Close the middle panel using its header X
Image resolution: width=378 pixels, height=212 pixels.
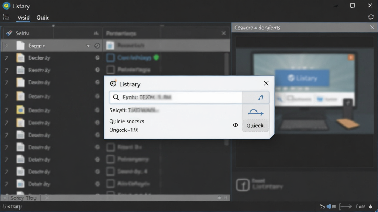[224, 33]
